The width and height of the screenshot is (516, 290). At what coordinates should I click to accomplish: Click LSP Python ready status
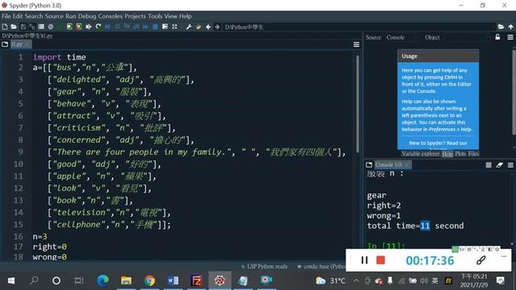tap(264, 267)
